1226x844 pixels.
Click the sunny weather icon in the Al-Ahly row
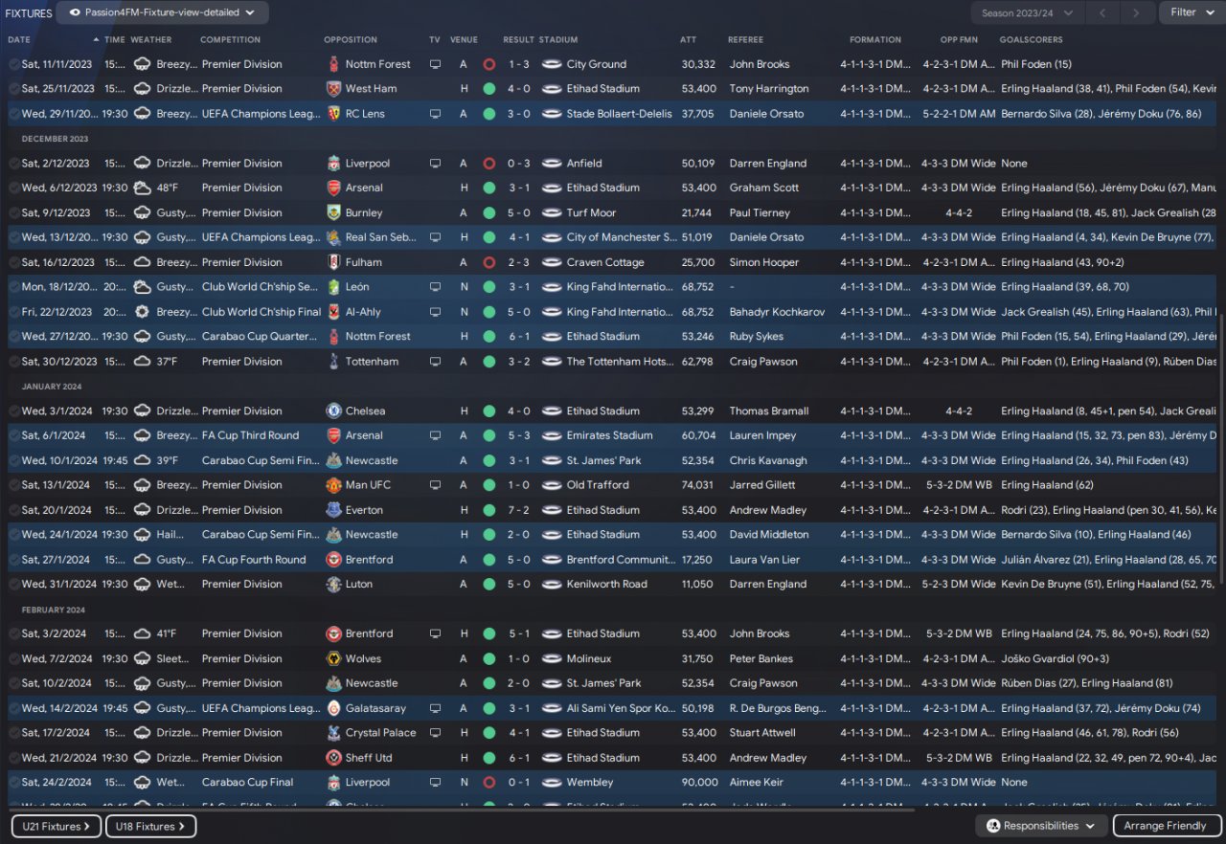(x=142, y=312)
